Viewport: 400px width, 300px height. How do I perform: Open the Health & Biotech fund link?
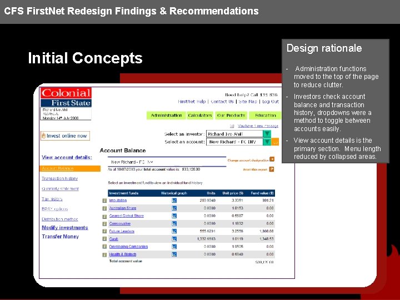(x=123, y=254)
